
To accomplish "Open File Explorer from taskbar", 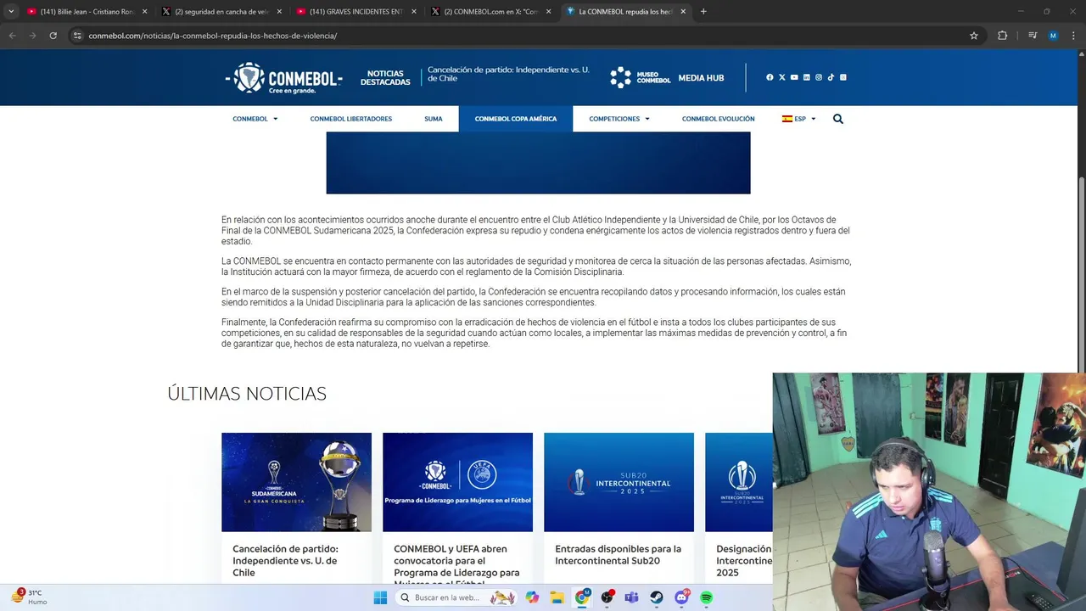I will 557,597.
